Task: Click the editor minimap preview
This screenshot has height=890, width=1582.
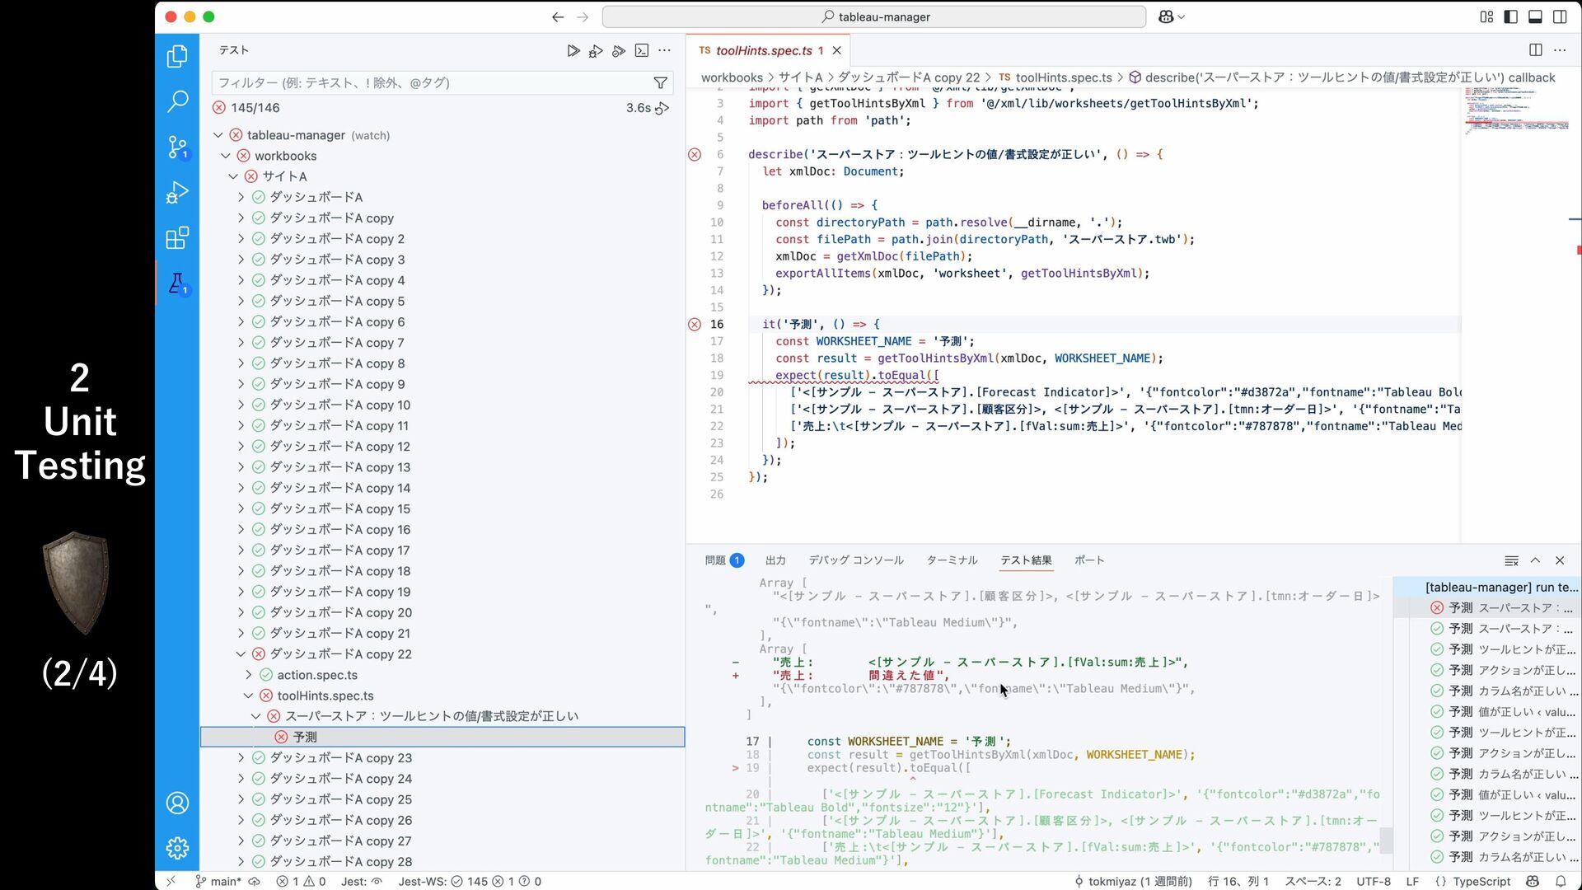Action: pos(1516,110)
